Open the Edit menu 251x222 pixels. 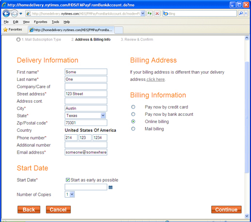(16, 22)
